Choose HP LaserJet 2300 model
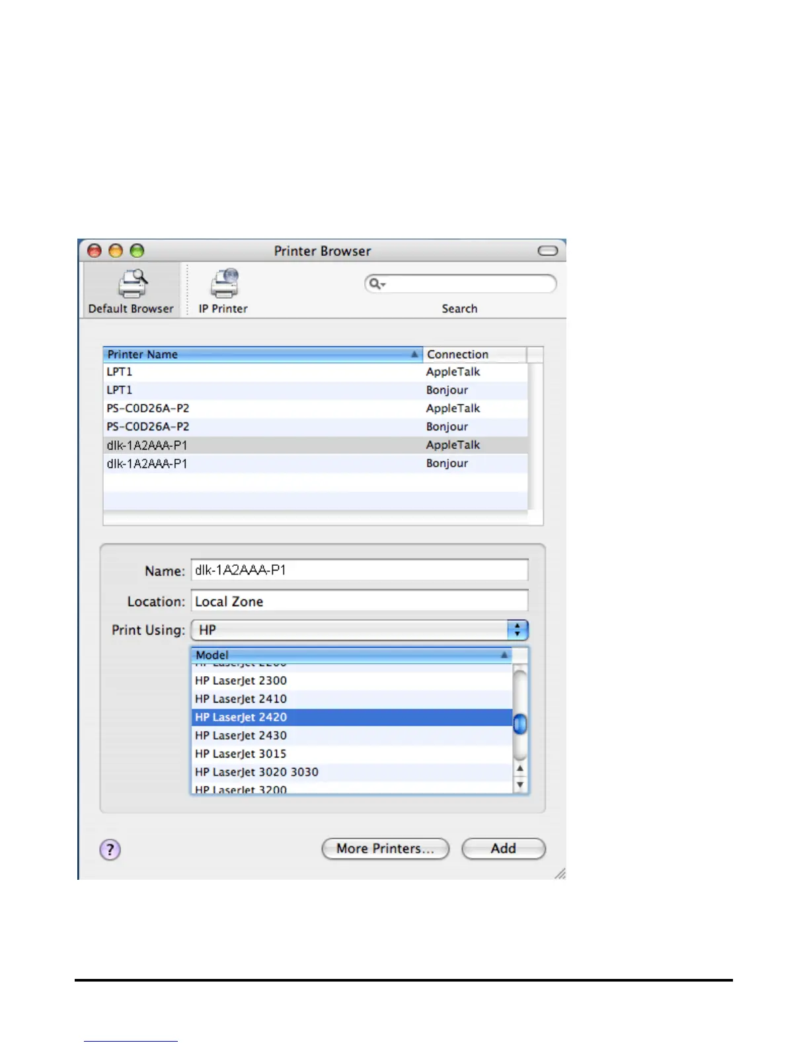 coord(352,681)
